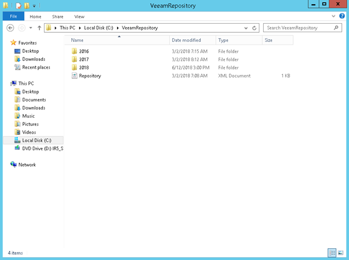349x260 pixels.
Task: Click the 2018 folder name
Action: (84, 68)
